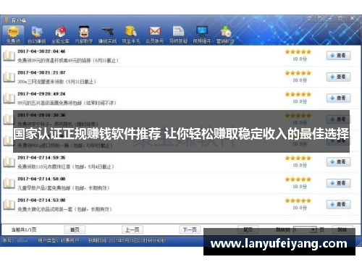Open the 赚钱实战 pistol icon

[x=107, y=35]
